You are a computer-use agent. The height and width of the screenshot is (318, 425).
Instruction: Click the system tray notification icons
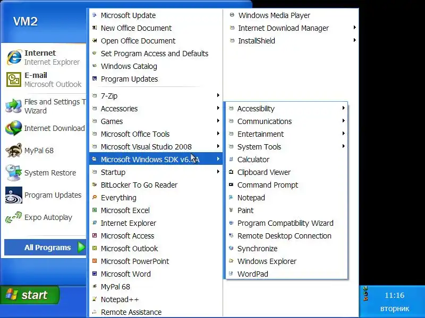pos(365,294)
